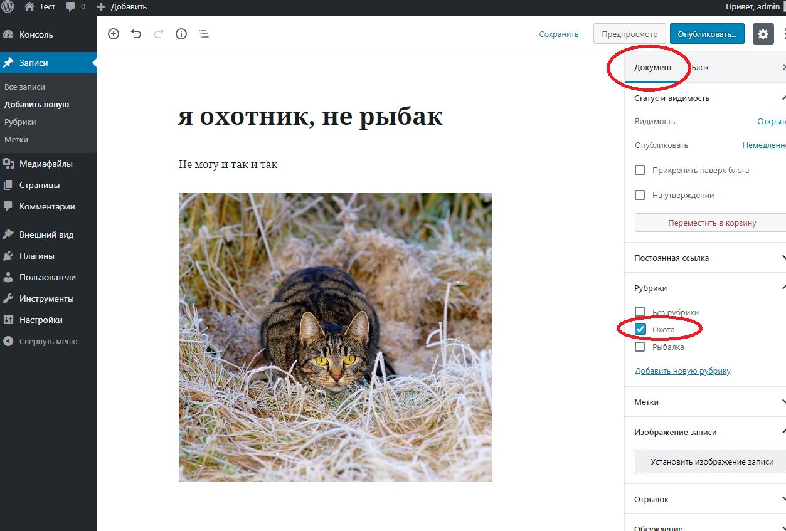Viewport: 786px width, 531px height.
Task: Undo the last change
Action: click(x=136, y=34)
